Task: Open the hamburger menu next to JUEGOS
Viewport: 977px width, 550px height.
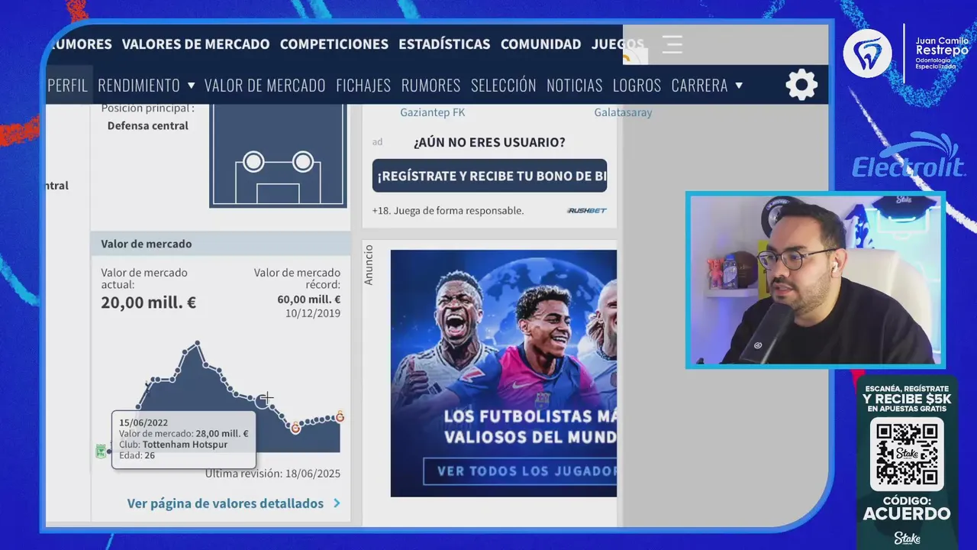Action: pos(672,44)
